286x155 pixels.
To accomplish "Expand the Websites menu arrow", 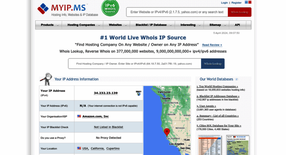I will (x=126, y=25).
